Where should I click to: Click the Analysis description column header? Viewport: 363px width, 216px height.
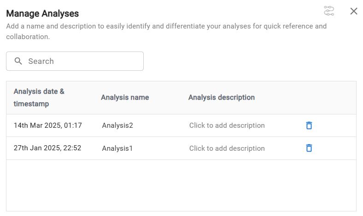tap(221, 97)
